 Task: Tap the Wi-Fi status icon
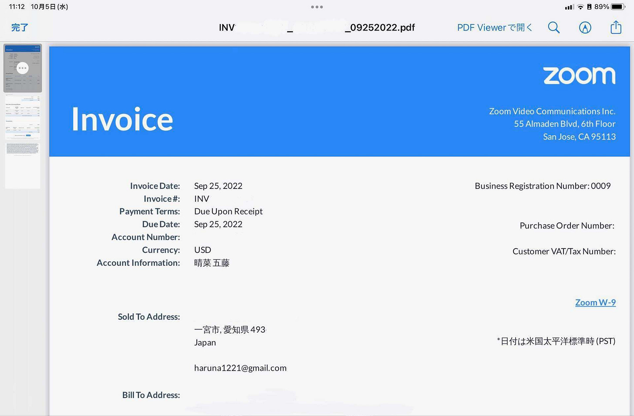(x=580, y=7)
